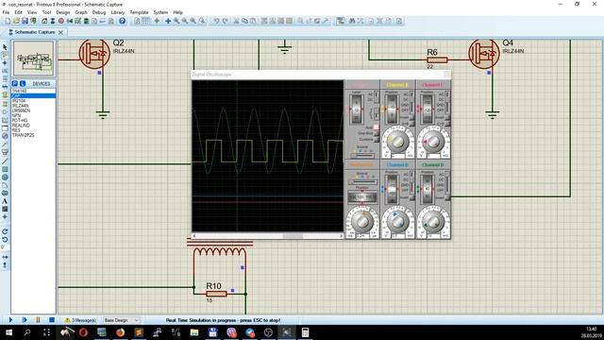The image size is (604, 340).
Task: Select IRLZ44N in the devices list
Action: [21, 106]
